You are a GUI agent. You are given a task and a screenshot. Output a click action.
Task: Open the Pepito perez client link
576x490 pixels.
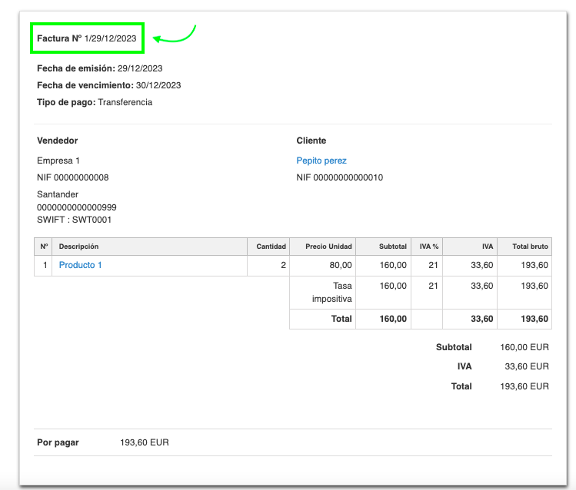[x=321, y=161]
